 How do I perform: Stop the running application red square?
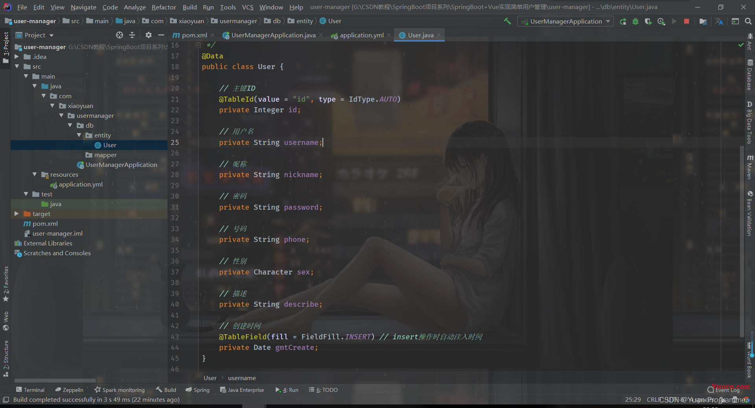click(x=687, y=22)
